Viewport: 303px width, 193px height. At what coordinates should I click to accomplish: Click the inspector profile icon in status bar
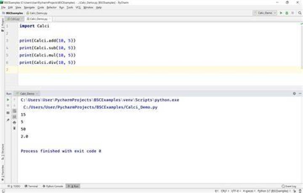pos(300,191)
